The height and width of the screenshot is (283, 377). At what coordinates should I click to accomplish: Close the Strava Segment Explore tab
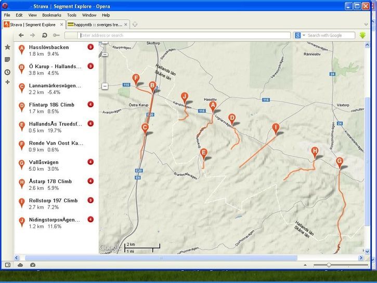click(x=61, y=24)
